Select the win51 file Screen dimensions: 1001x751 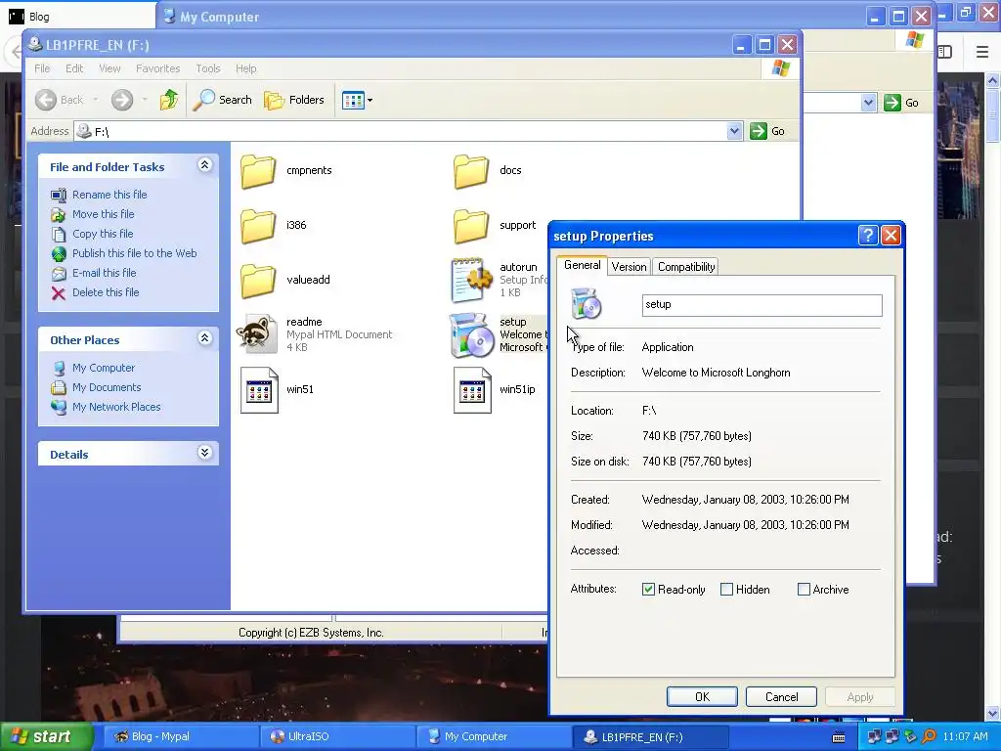259,389
